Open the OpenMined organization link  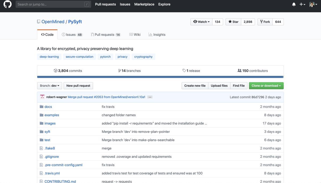(x=53, y=22)
